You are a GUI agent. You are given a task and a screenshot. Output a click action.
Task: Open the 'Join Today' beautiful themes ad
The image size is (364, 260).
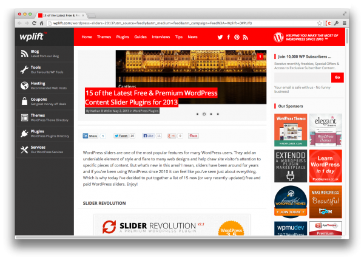(291, 202)
